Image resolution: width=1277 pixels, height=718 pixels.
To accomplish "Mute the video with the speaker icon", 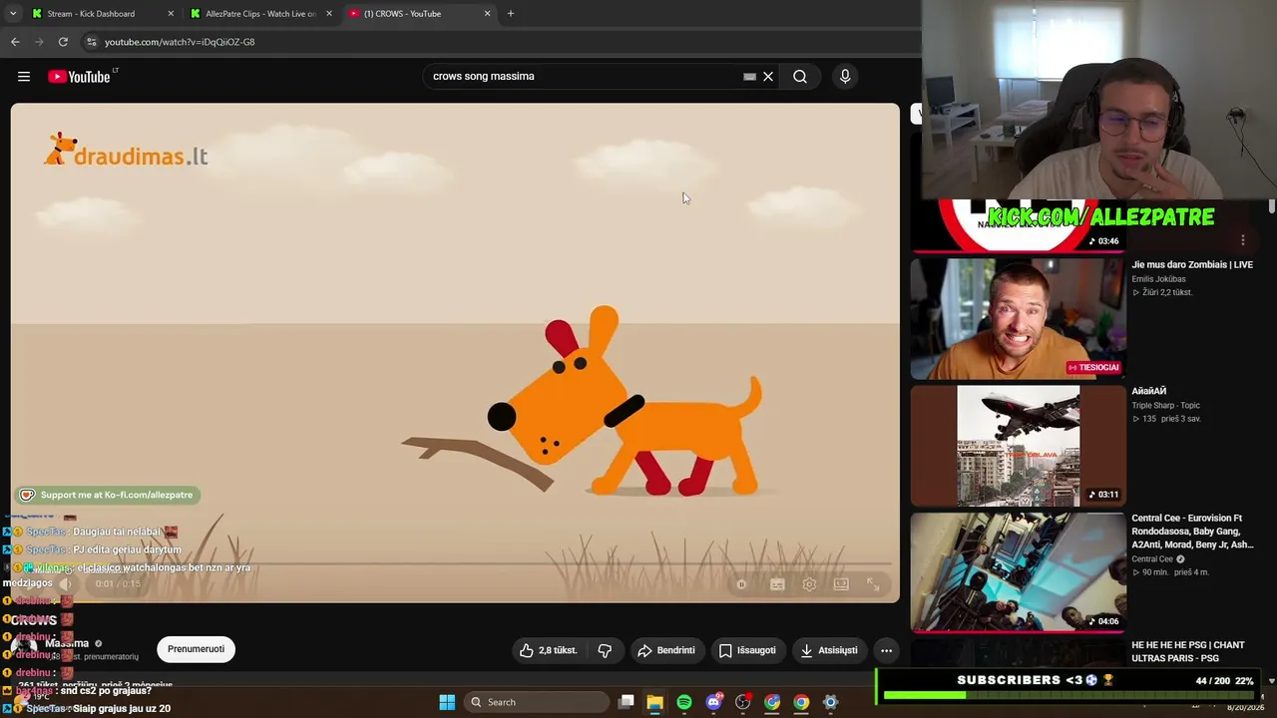I will click(x=65, y=583).
